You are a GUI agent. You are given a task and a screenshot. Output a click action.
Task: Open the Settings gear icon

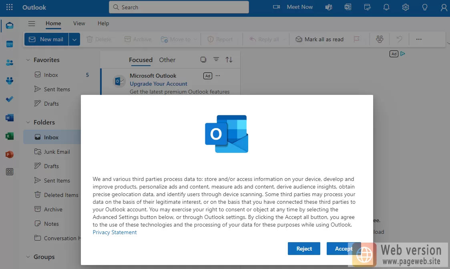[x=406, y=7]
